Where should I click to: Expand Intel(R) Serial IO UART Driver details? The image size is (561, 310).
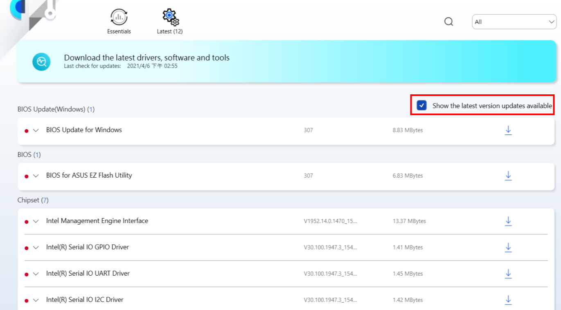pyautogui.click(x=36, y=274)
